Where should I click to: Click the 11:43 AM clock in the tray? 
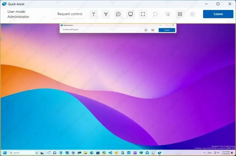click(x=226, y=153)
